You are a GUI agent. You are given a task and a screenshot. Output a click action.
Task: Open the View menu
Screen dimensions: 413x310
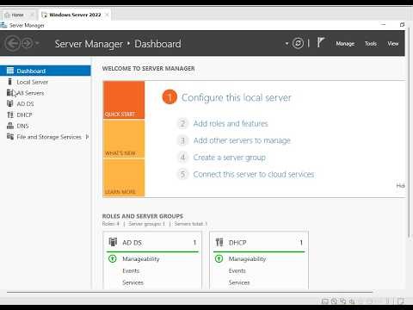click(393, 44)
